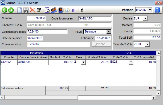Click the Cours field showing 1.00000
This screenshot has height=105, width=163.
pos(147,31)
